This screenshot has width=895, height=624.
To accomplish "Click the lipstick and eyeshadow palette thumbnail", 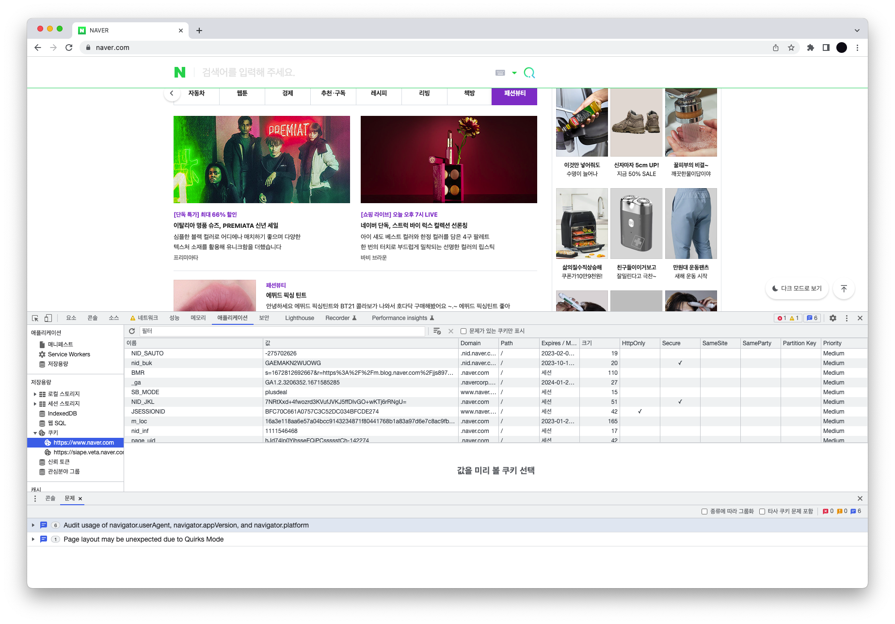I will pyautogui.click(x=449, y=160).
